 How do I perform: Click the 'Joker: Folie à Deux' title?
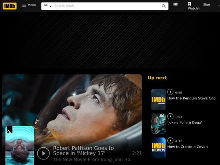[184, 122]
